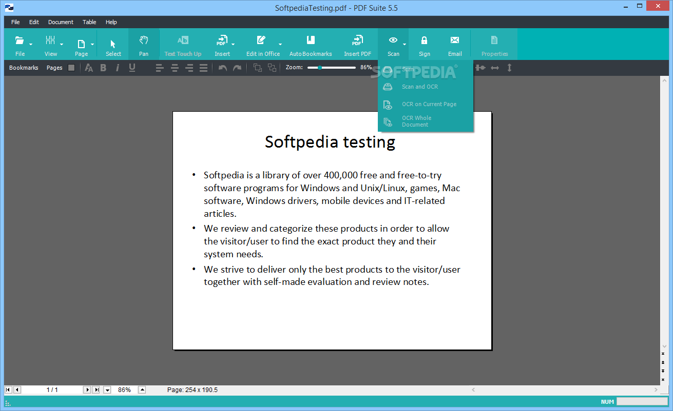
Task: Align text left
Action: [160, 68]
